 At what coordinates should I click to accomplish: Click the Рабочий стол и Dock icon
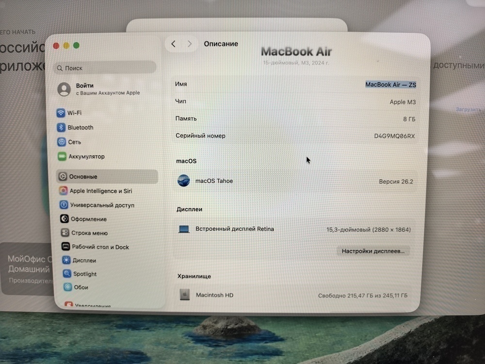65,247
